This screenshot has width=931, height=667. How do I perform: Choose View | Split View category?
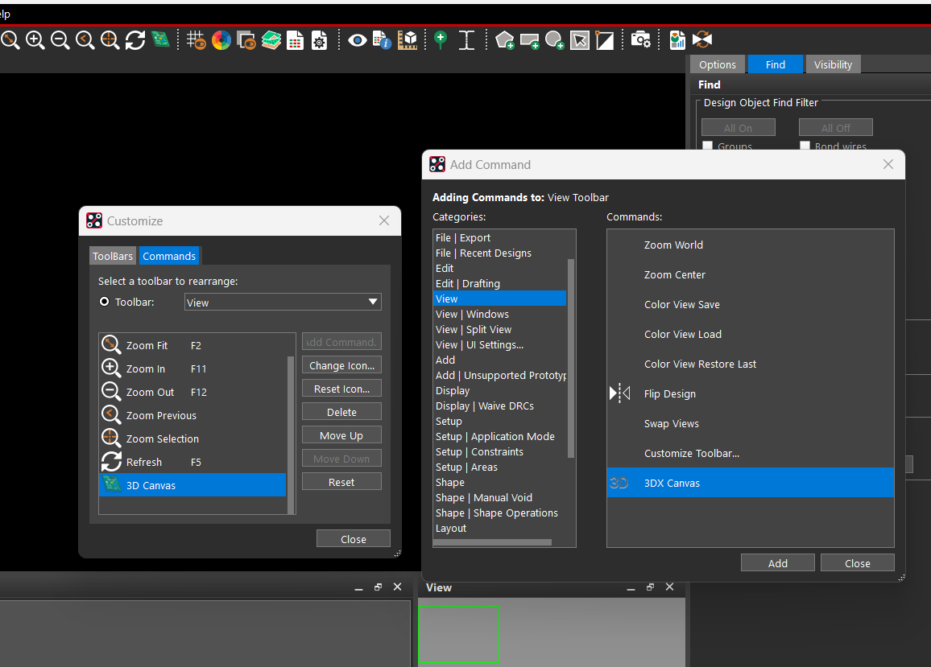coord(474,330)
